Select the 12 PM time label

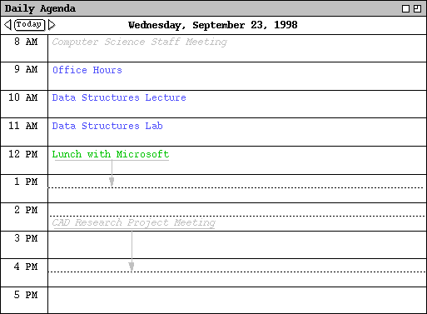click(x=23, y=154)
